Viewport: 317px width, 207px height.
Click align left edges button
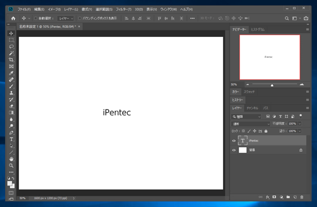pos(127,18)
